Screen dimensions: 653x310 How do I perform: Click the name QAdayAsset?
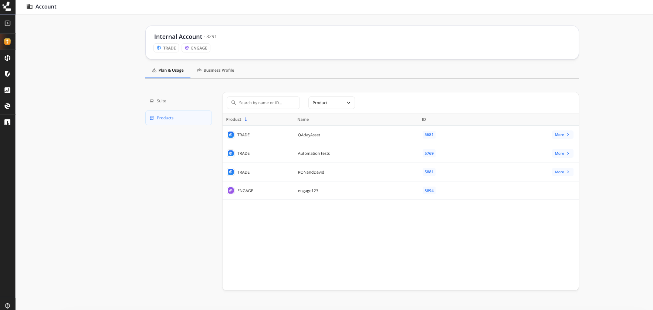tap(309, 135)
